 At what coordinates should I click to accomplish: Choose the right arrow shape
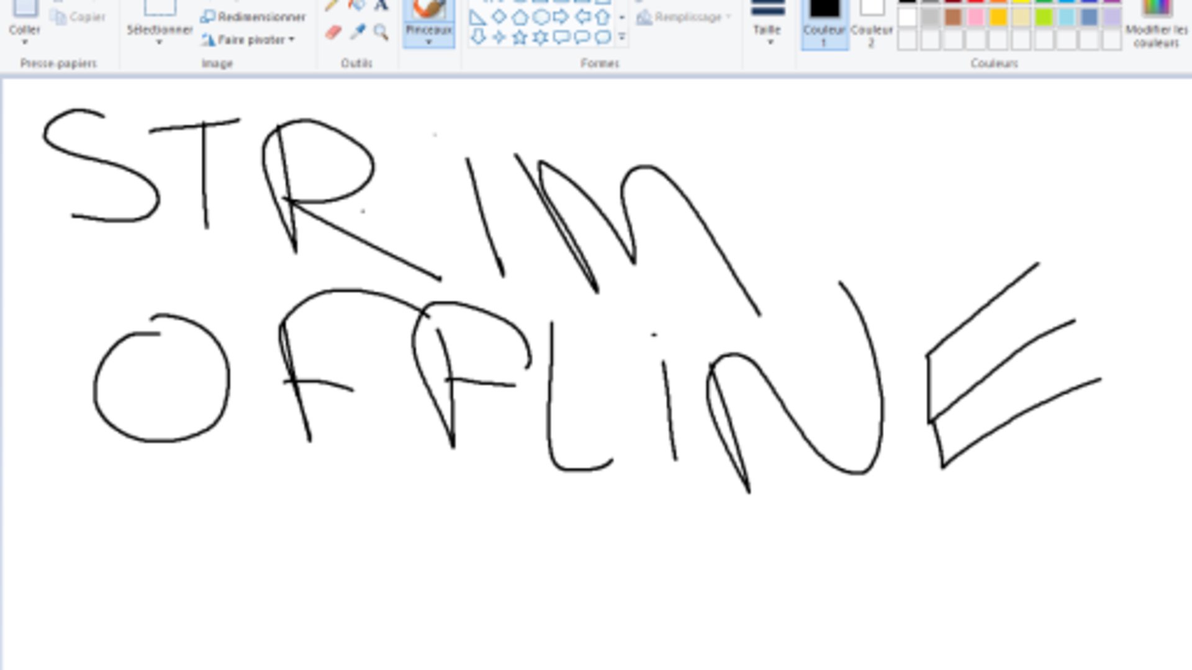pos(561,17)
